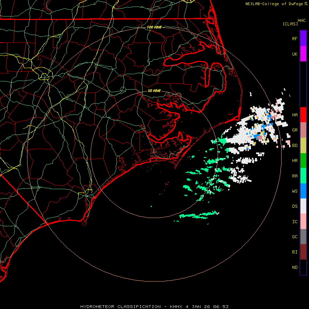Click the IC pink legend swatch
309x309 pixels.
pos(303,221)
